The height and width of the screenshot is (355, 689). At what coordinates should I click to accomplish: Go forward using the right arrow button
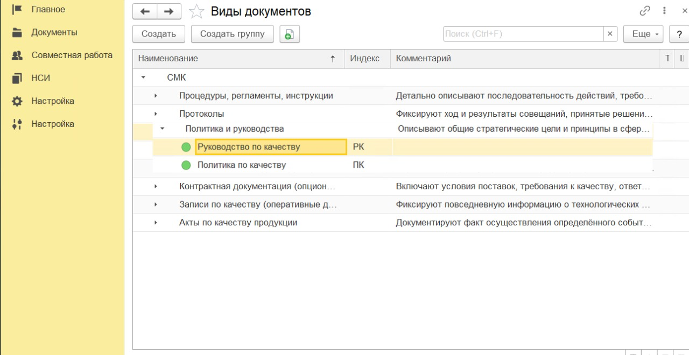(x=169, y=11)
